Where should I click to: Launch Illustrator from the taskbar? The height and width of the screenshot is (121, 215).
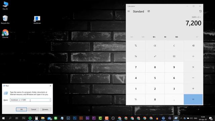click(x=81, y=118)
